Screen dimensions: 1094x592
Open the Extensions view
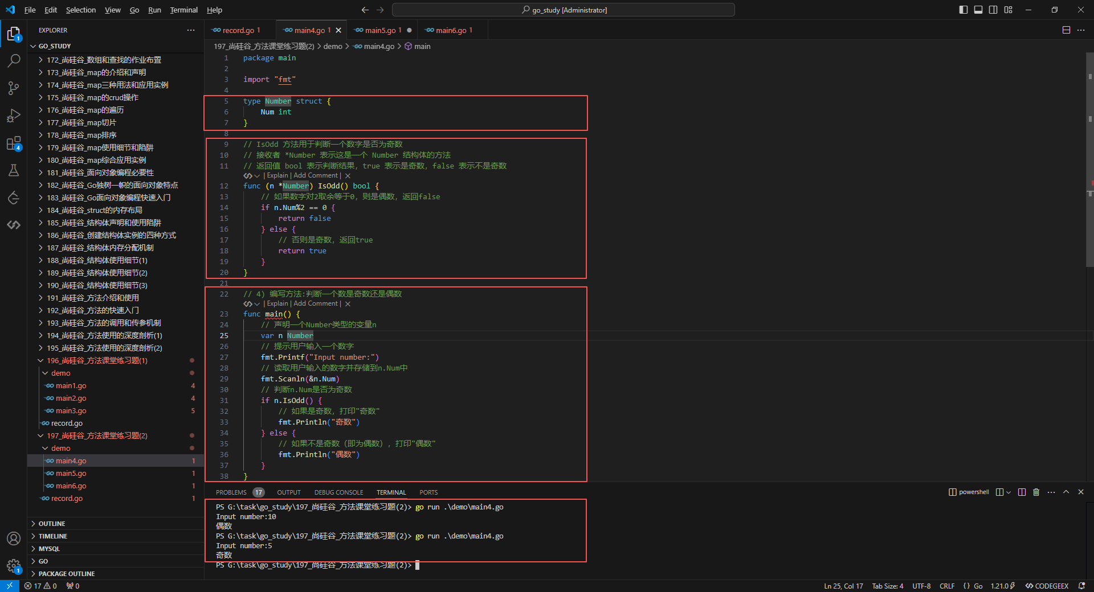(14, 143)
